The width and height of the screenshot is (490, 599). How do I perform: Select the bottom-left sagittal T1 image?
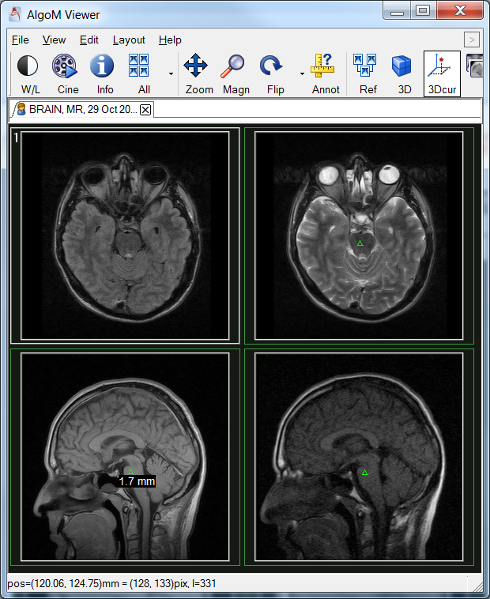[x=125, y=457]
